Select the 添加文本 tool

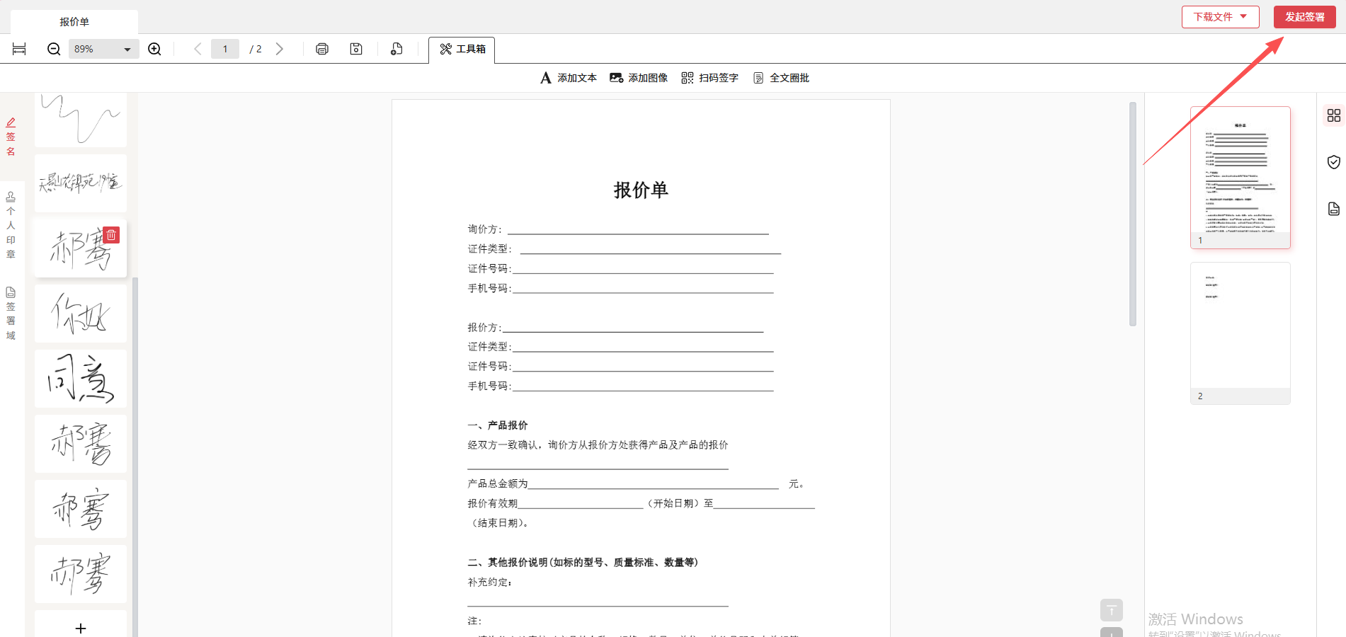click(569, 78)
